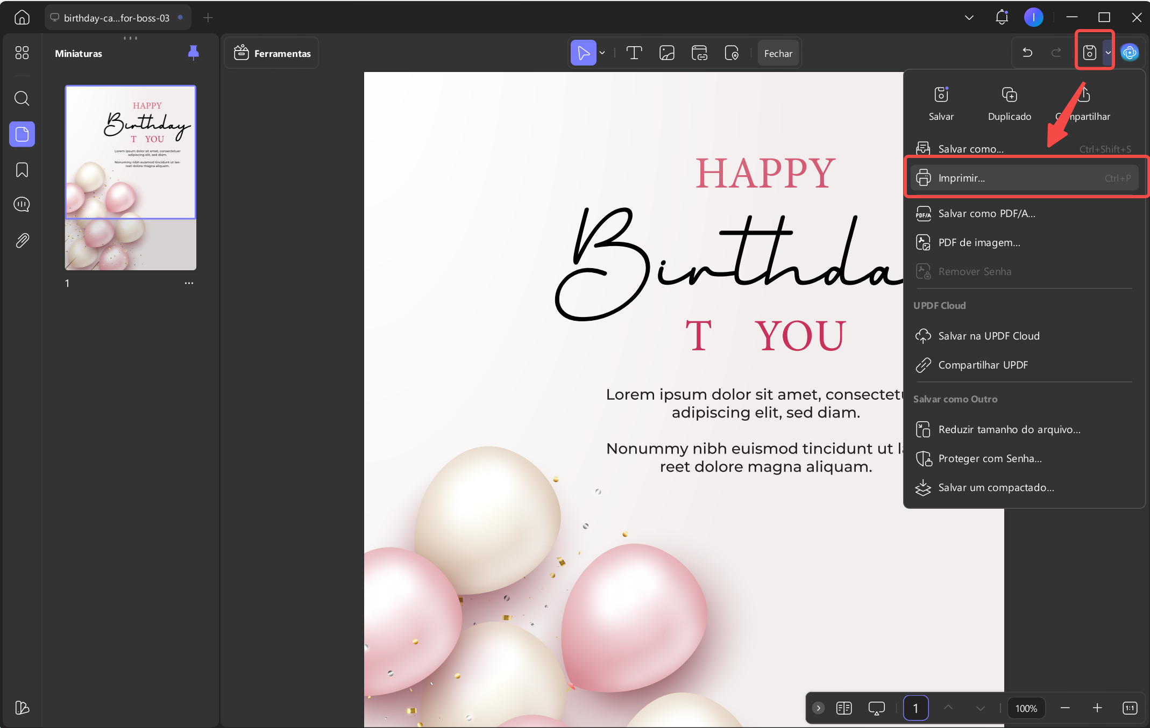Open the bookmarks panel icon
The height and width of the screenshot is (728, 1150).
point(22,170)
